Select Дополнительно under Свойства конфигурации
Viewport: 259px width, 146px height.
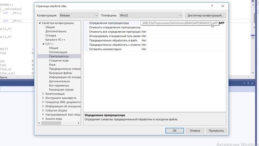coord(56,31)
